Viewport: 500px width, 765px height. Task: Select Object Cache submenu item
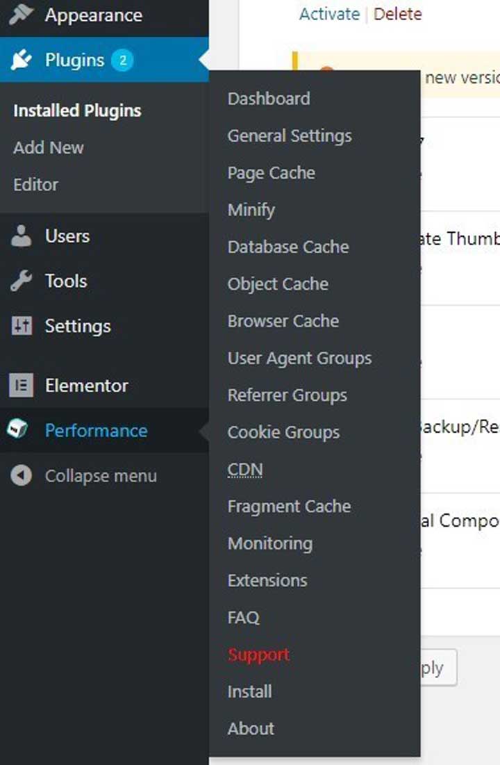coord(278,284)
